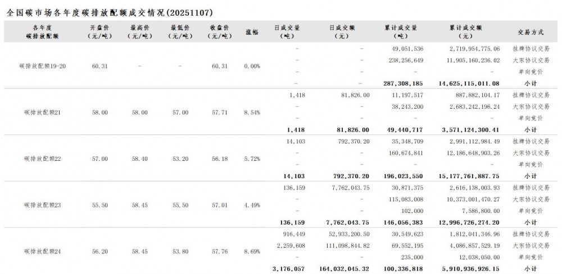Click the 交易方式 column header
The width and height of the screenshot is (562, 274).
coord(531,31)
